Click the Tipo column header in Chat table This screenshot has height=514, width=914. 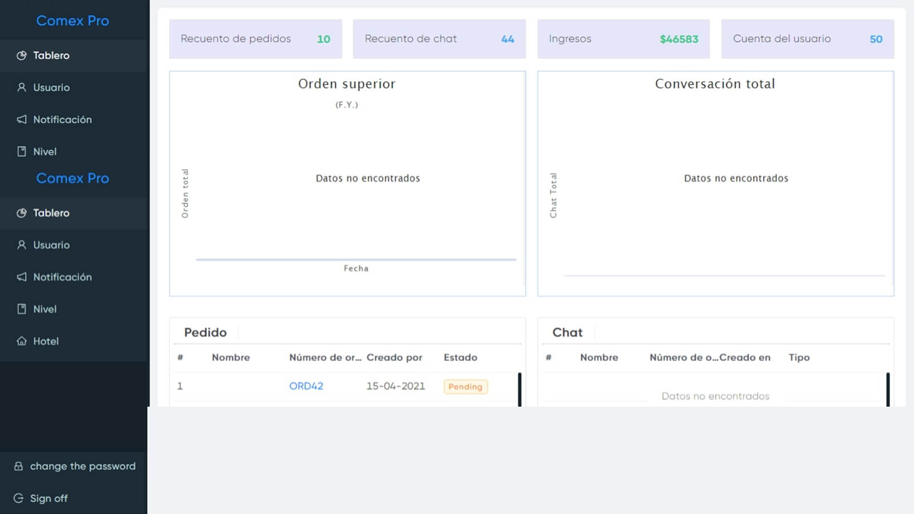(x=799, y=358)
